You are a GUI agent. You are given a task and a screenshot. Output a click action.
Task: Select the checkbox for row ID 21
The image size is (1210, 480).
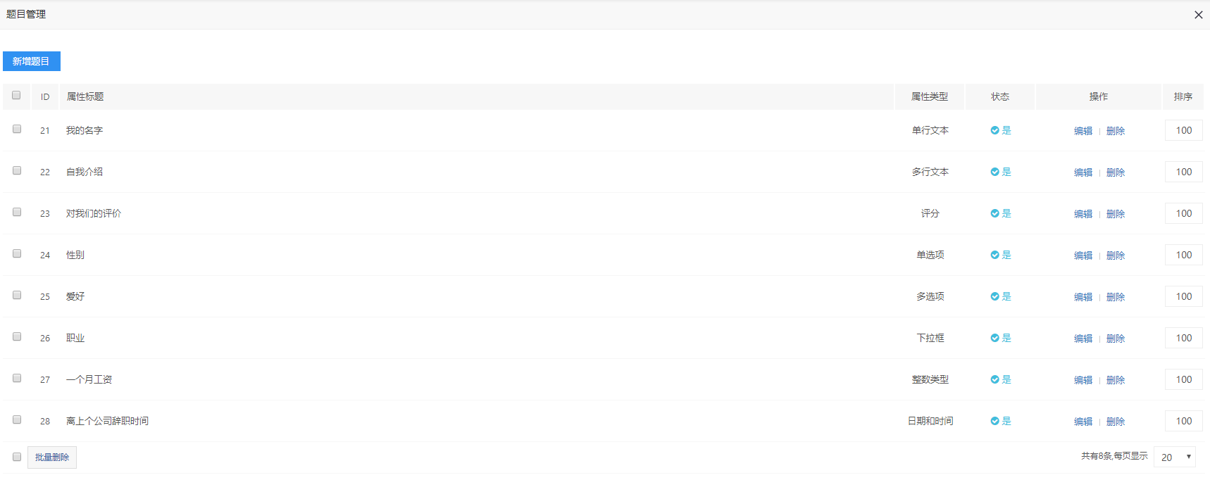17,129
